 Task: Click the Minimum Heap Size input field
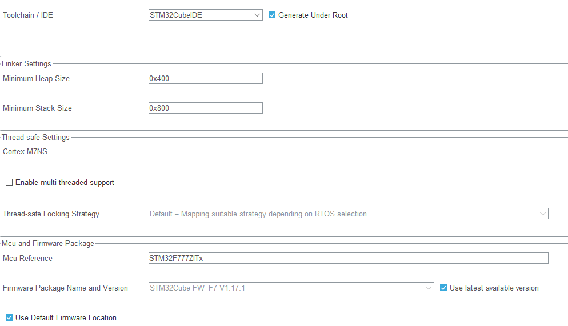point(205,78)
